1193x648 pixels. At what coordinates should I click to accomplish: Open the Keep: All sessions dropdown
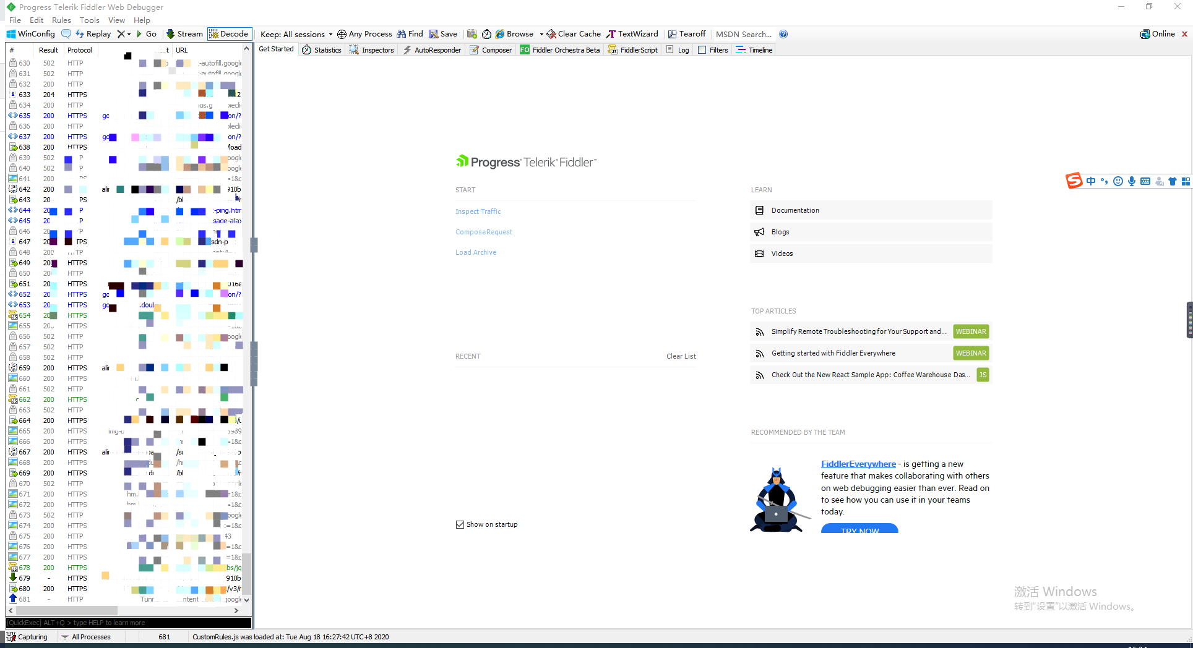coord(296,34)
